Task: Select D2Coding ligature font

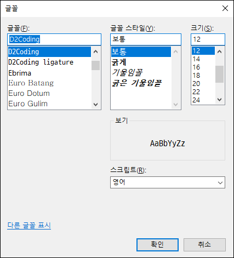Action: tap(49, 62)
